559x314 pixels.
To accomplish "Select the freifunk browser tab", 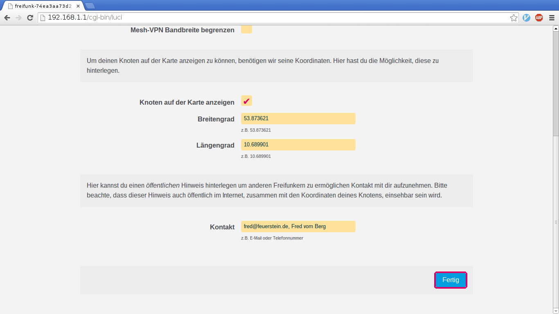I will tap(41, 6).
